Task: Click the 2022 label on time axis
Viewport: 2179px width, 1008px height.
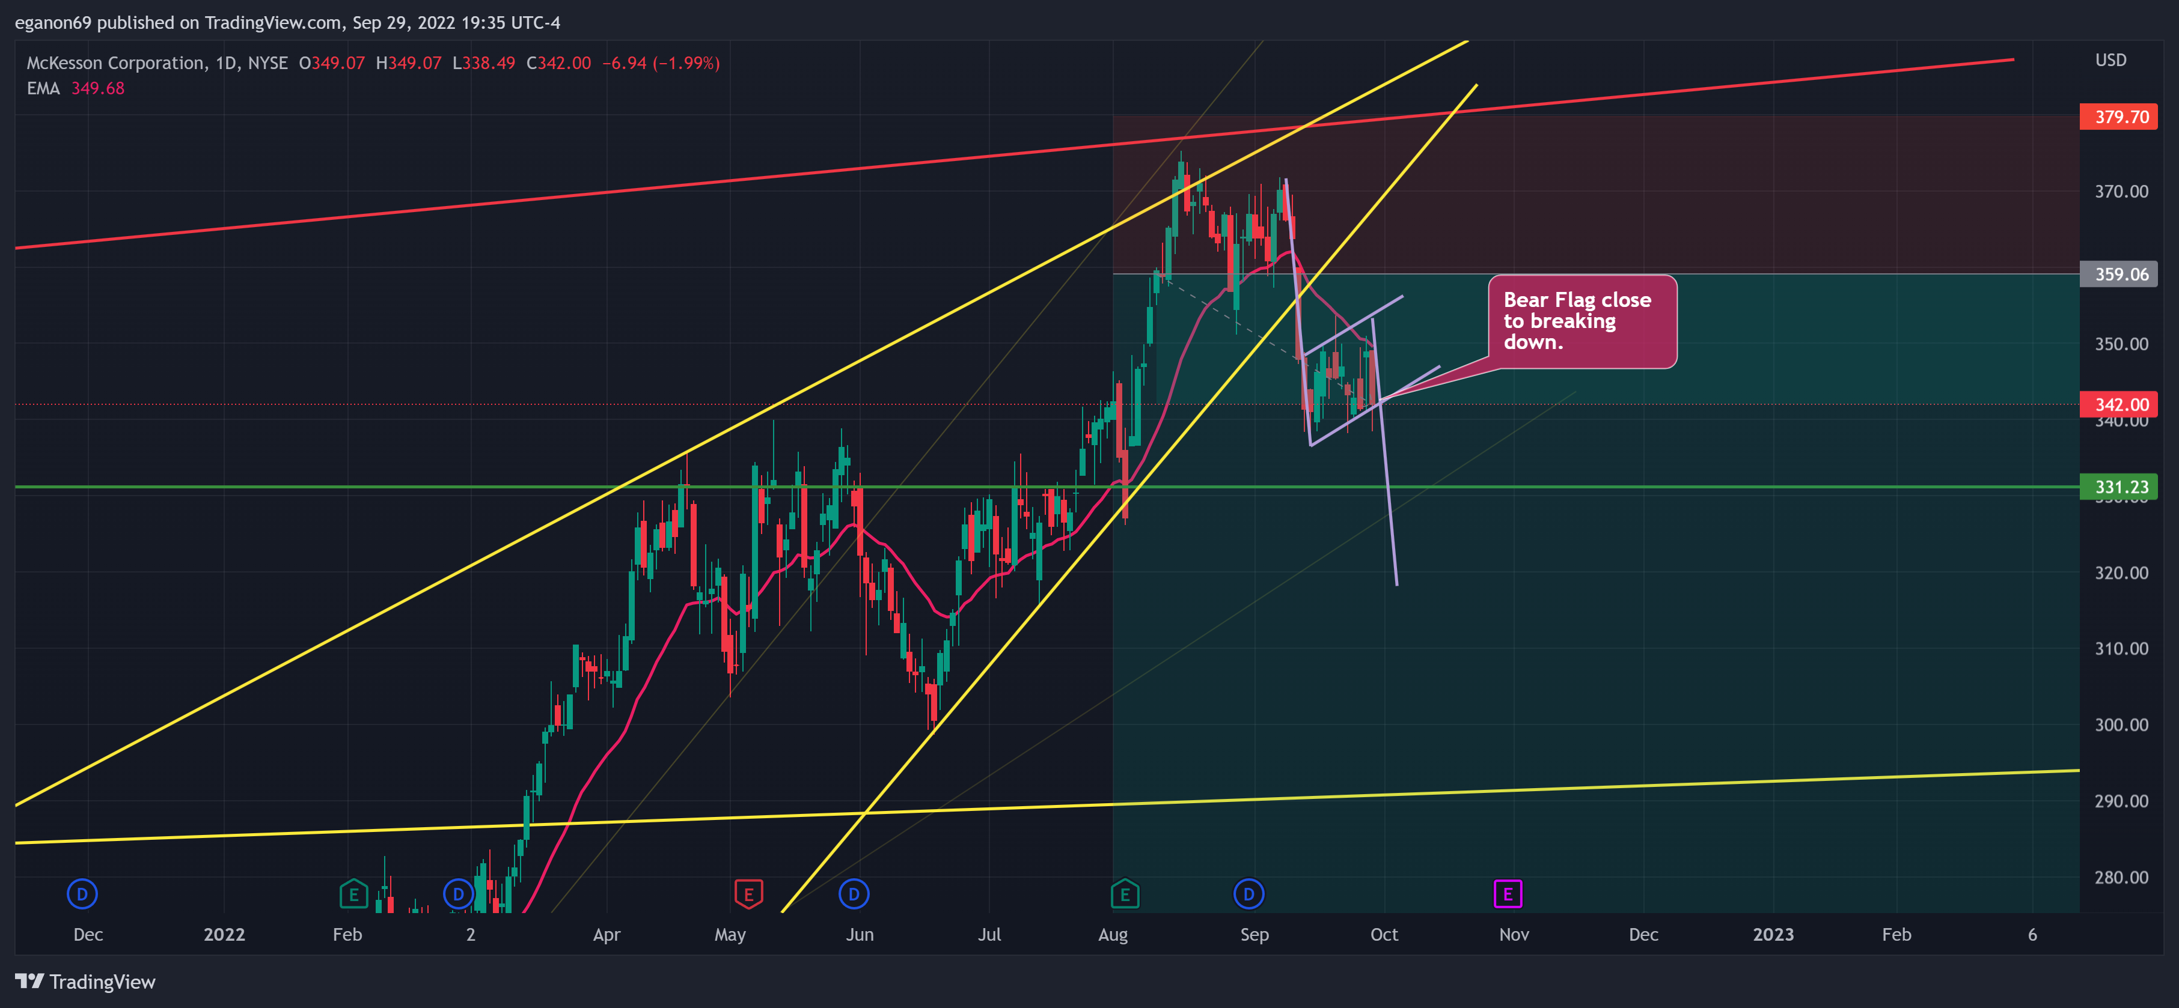Action: click(x=224, y=935)
